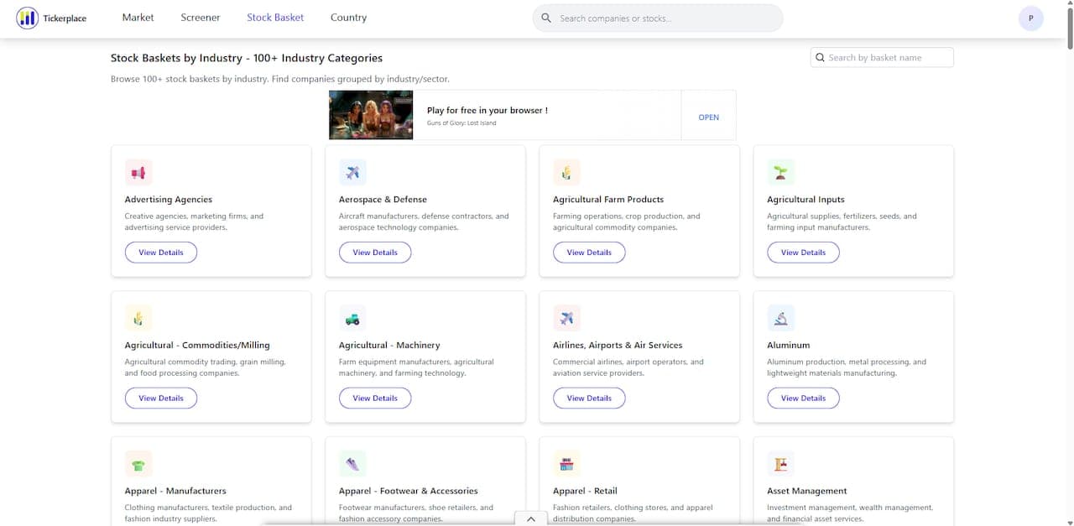This screenshot has width=1074, height=526.
Task: View Details for Aerospace & Defense
Action: pos(375,253)
